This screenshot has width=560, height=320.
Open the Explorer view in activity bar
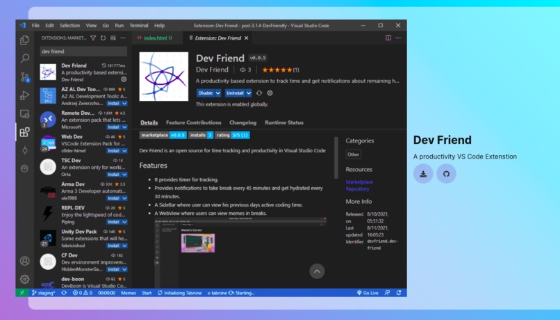point(24,40)
